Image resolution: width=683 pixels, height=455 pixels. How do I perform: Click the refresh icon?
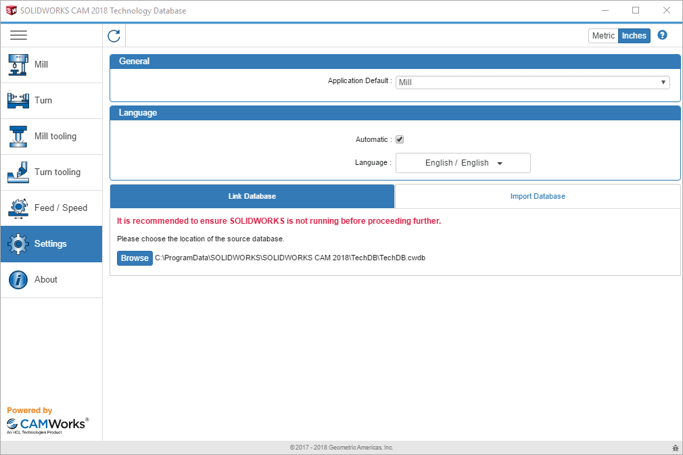click(x=114, y=36)
